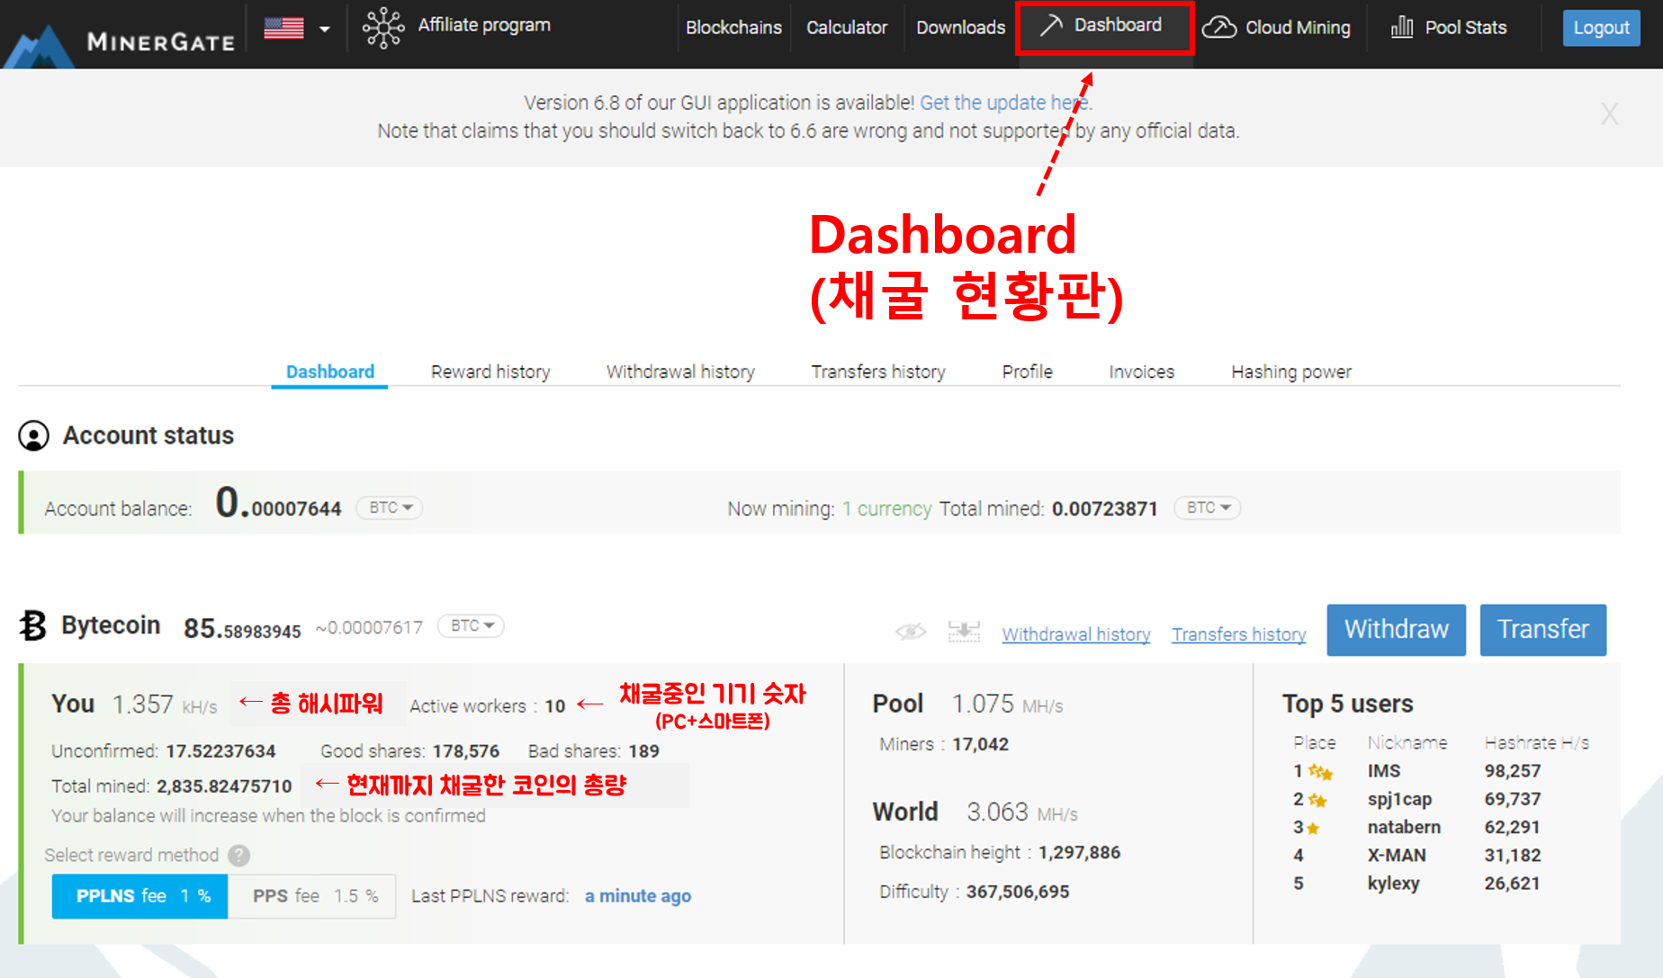Viewport: 1663px width, 978px height.
Task: Switch to the Reward history tab
Action: point(490,372)
